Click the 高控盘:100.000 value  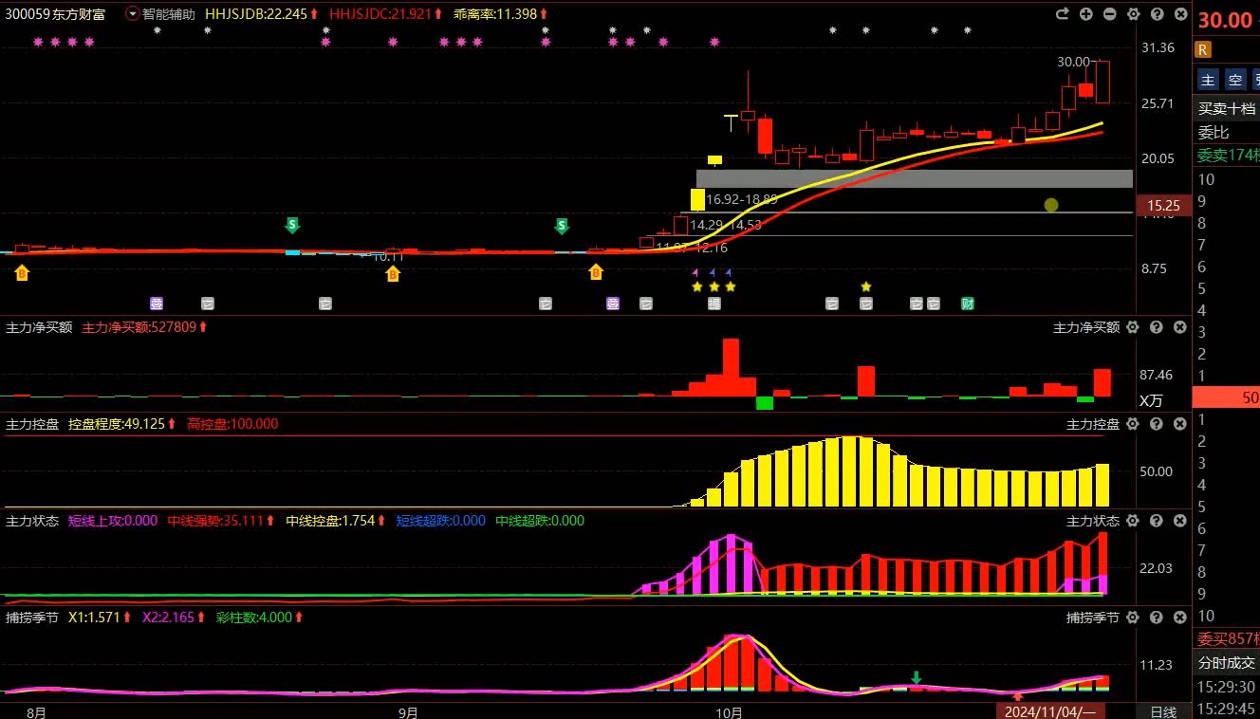coord(232,424)
